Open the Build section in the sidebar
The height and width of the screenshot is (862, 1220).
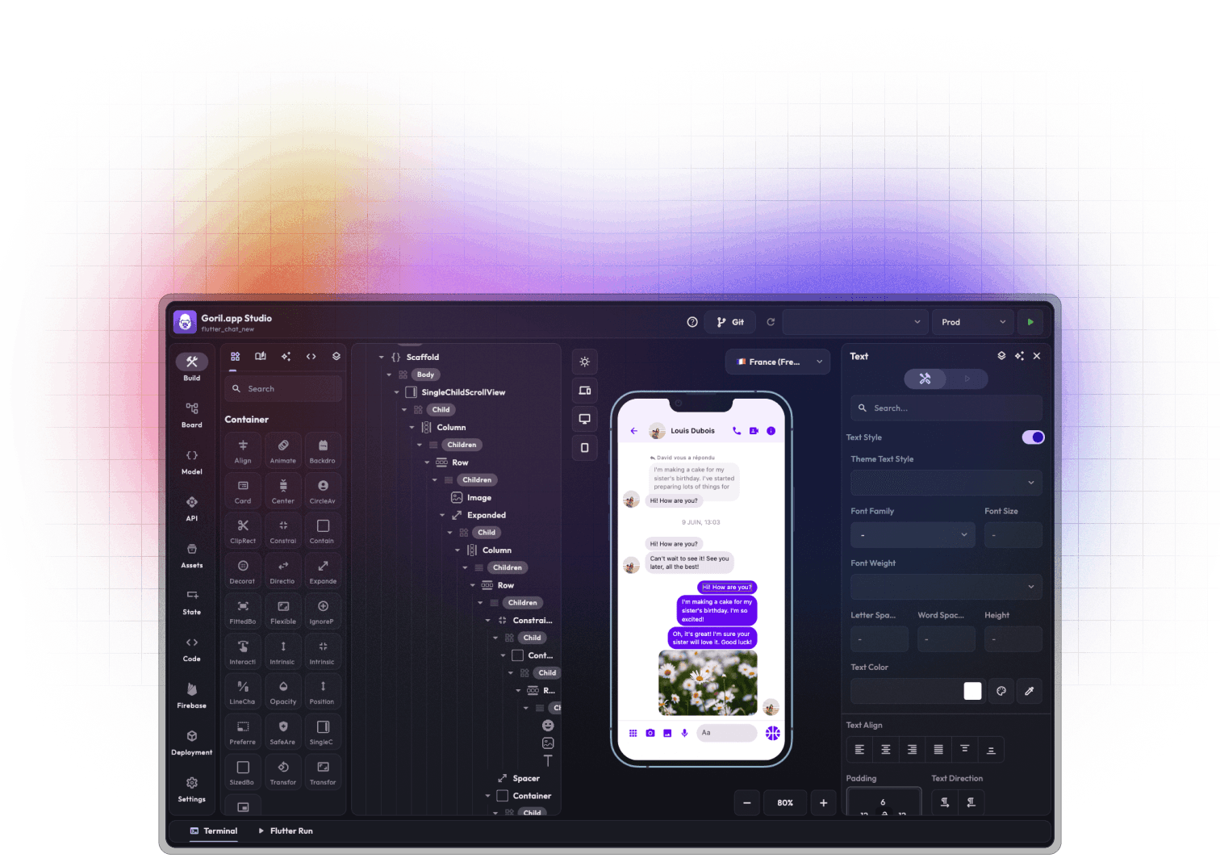click(x=192, y=367)
